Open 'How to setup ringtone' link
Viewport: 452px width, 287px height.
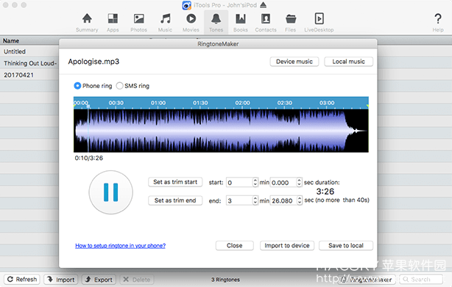[x=120, y=246]
